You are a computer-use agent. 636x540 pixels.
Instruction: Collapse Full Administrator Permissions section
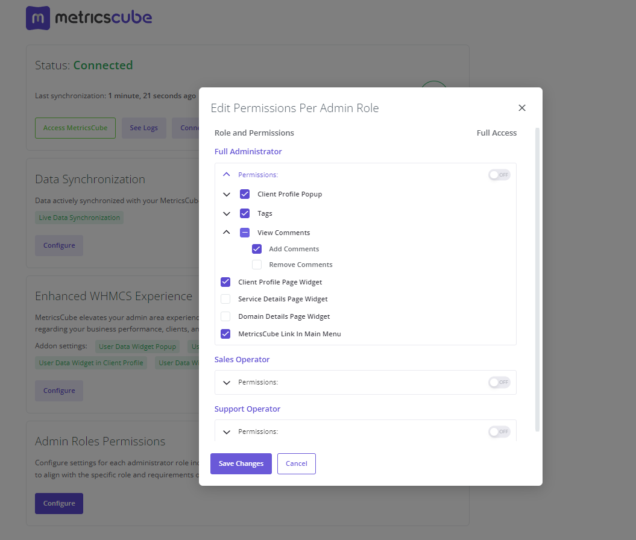(x=226, y=175)
